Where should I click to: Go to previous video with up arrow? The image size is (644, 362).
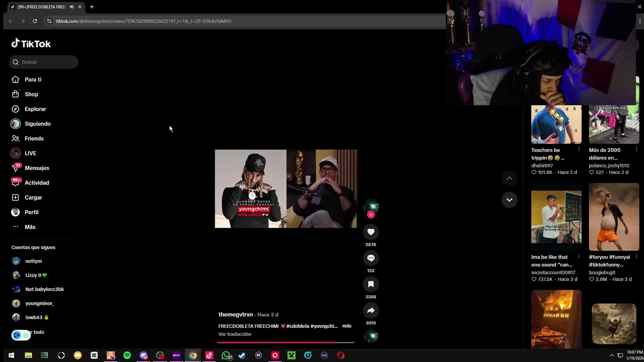coord(509,178)
